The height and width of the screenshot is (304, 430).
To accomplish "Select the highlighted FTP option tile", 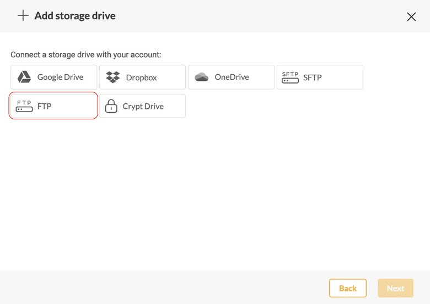I will 53,106.
